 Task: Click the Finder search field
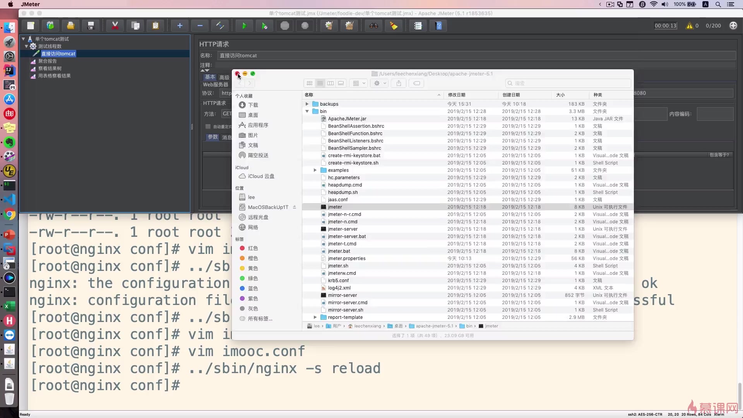click(x=568, y=83)
